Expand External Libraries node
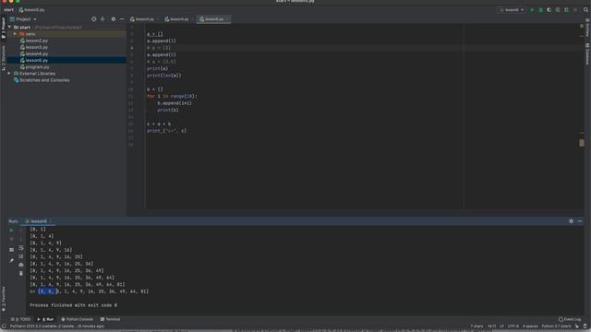 pyautogui.click(x=9, y=74)
